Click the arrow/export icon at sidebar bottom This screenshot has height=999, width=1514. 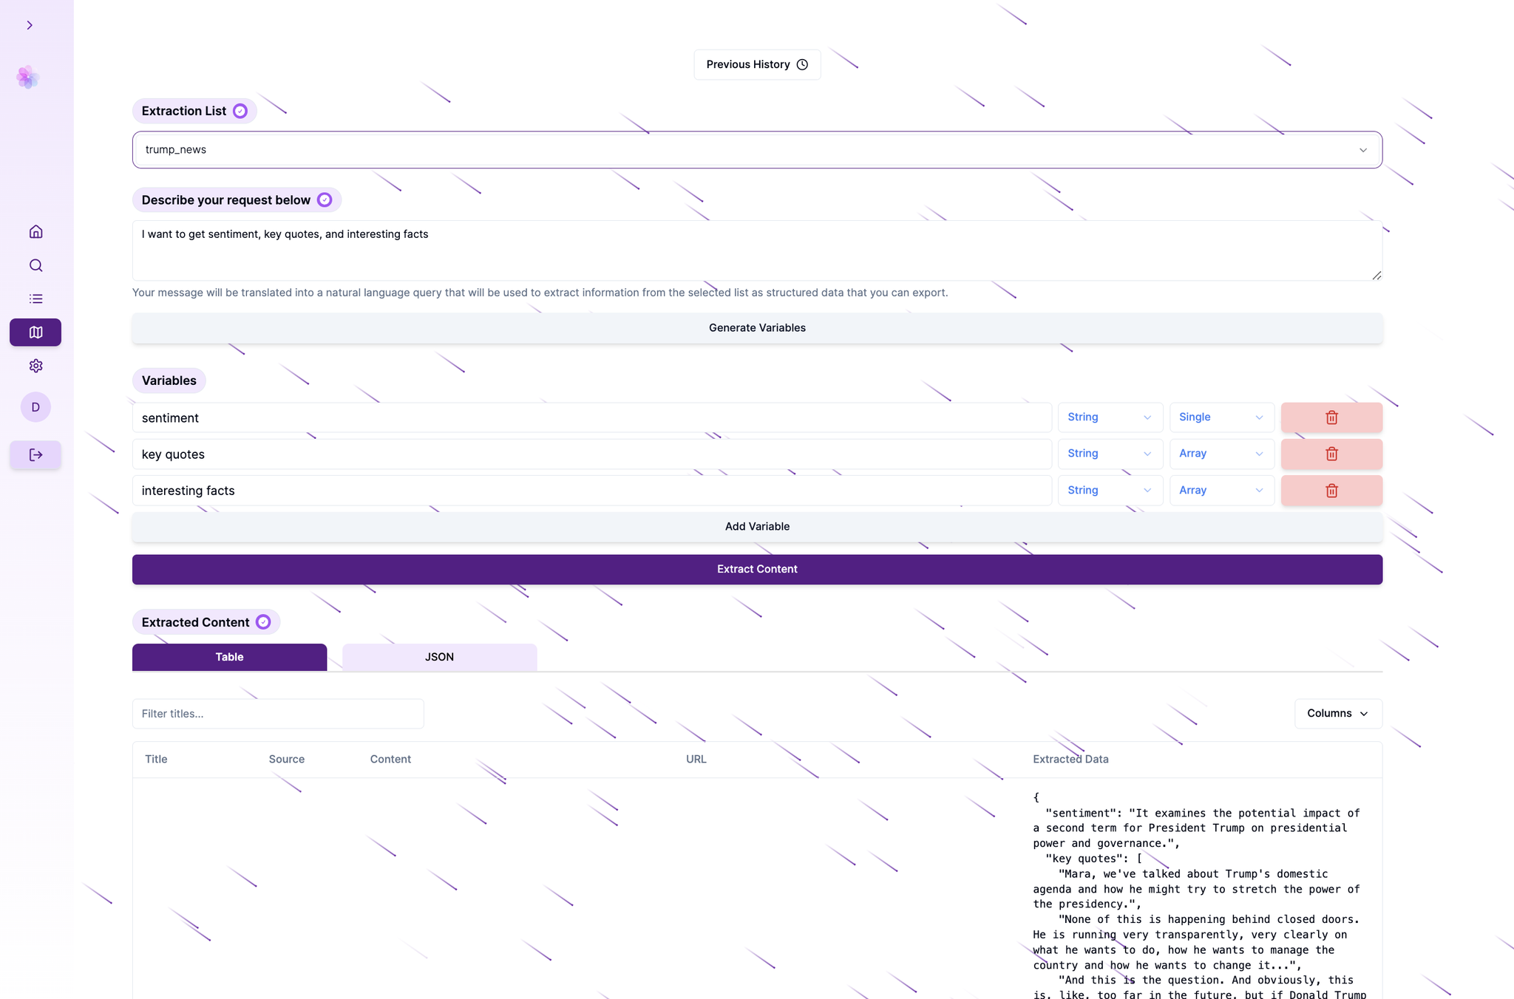[x=35, y=455]
